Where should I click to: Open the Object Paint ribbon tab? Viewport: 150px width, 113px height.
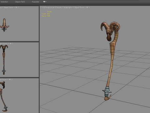point(20,2)
